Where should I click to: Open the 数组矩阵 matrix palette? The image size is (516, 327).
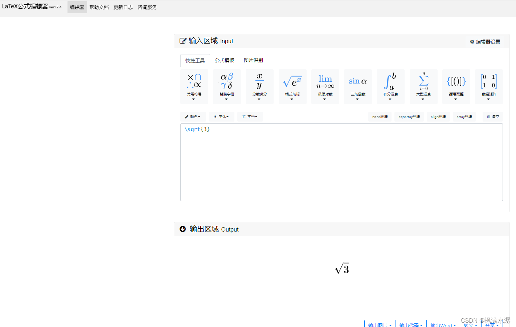pyautogui.click(x=489, y=87)
